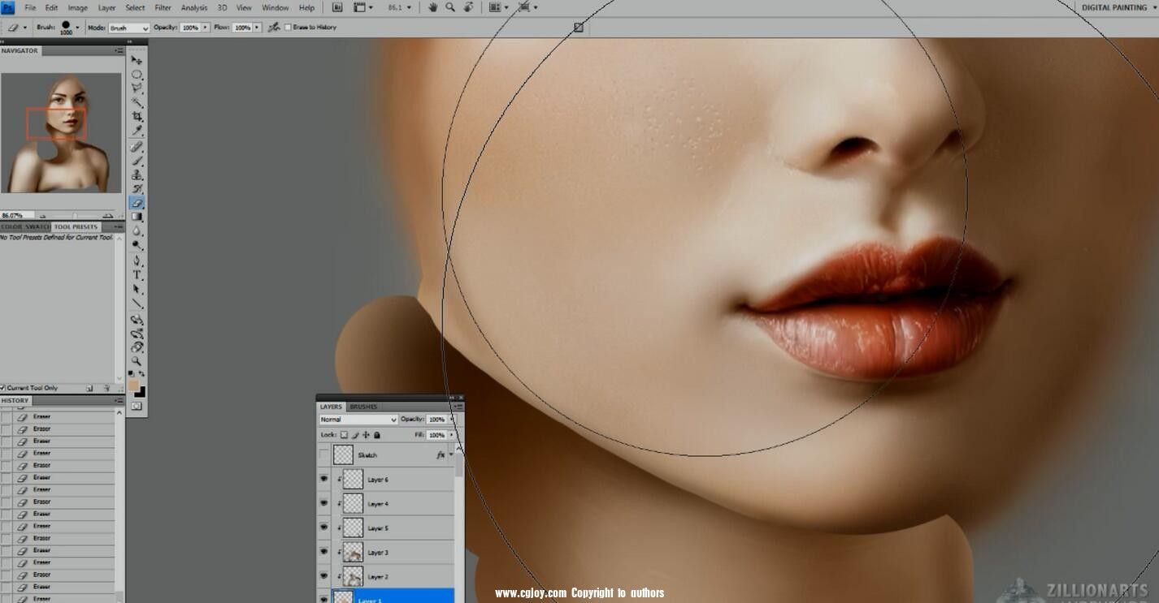
Task: Open eraser Opacity slider arrow in options bar
Action: pos(206,28)
